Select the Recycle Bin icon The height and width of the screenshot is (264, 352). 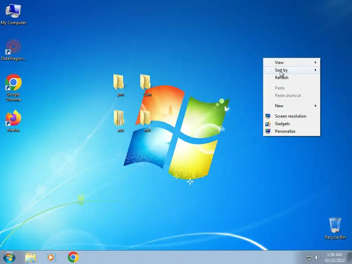point(335,228)
